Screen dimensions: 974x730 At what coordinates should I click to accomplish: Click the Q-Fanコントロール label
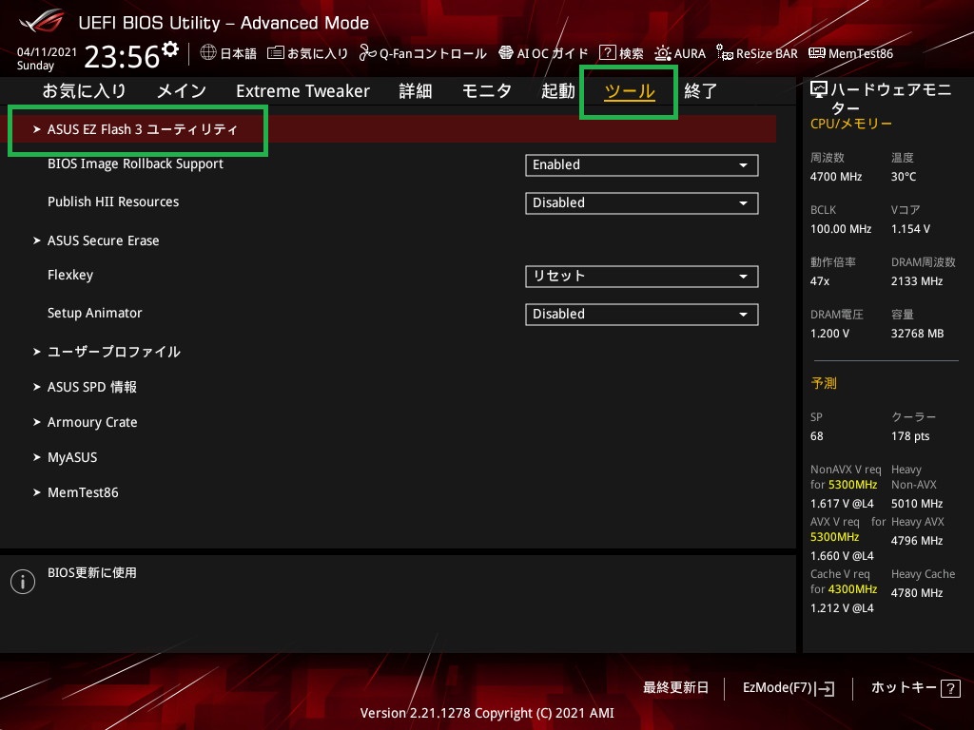click(433, 53)
